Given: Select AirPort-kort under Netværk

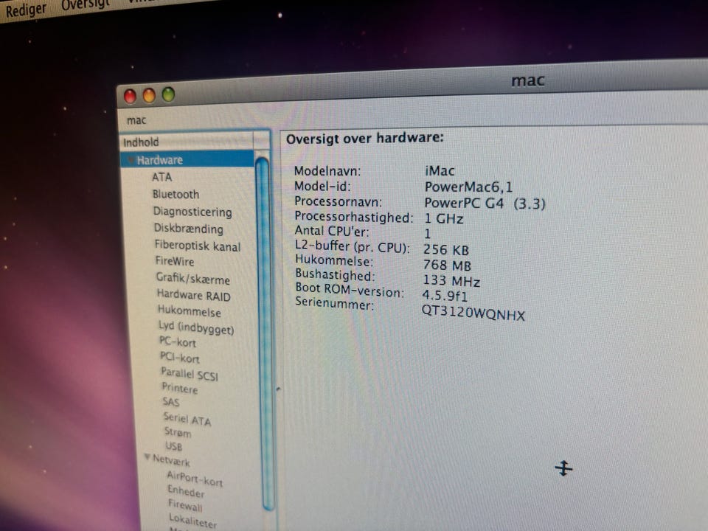Looking at the screenshot, I should pyautogui.click(x=195, y=478).
